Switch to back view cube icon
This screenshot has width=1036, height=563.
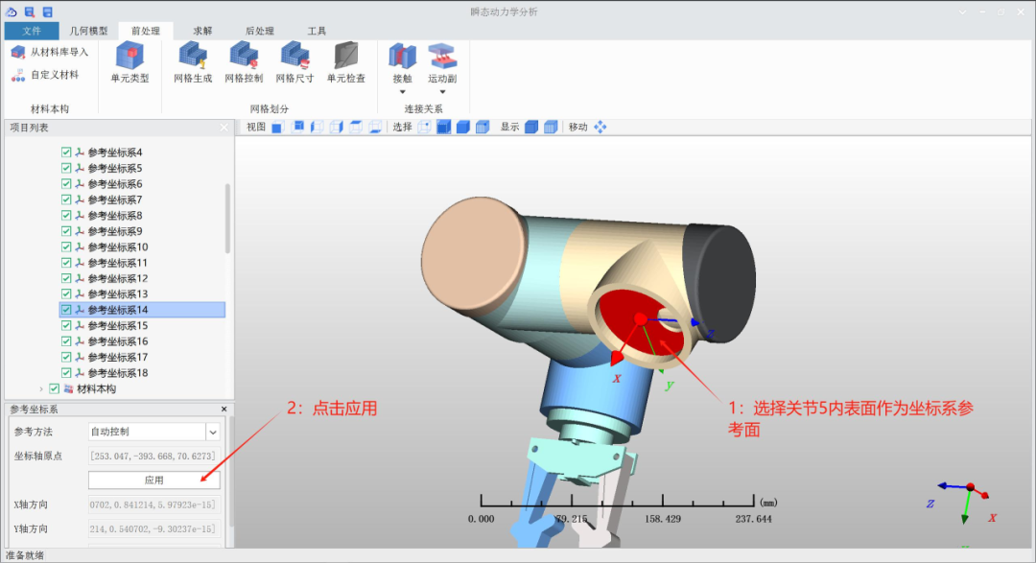[297, 127]
